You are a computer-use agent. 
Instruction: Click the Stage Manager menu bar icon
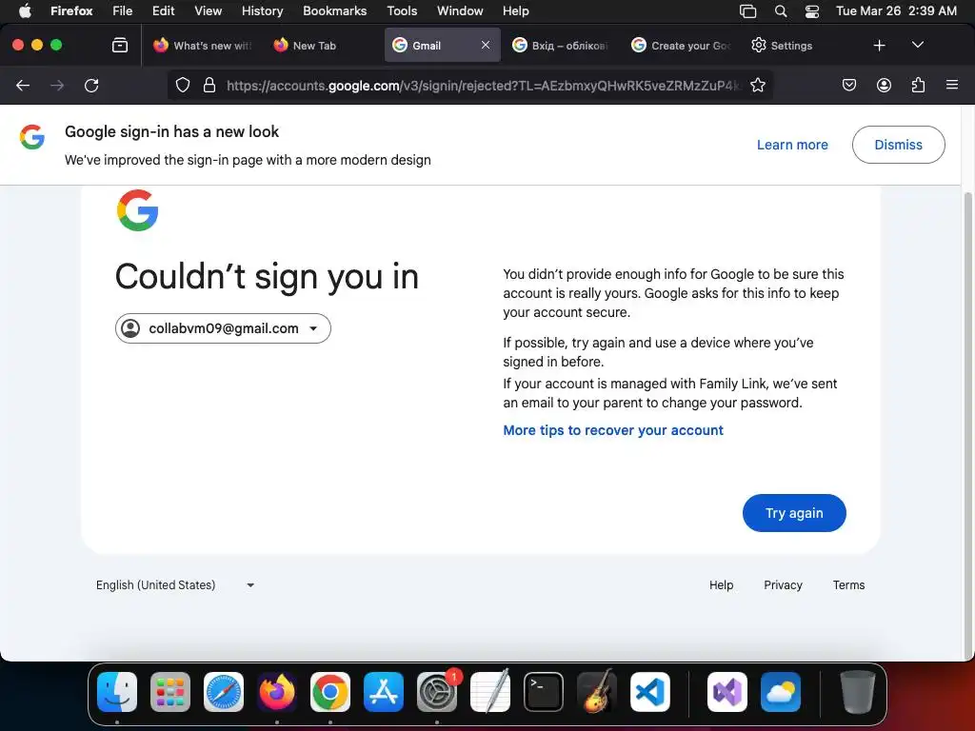tap(748, 11)
